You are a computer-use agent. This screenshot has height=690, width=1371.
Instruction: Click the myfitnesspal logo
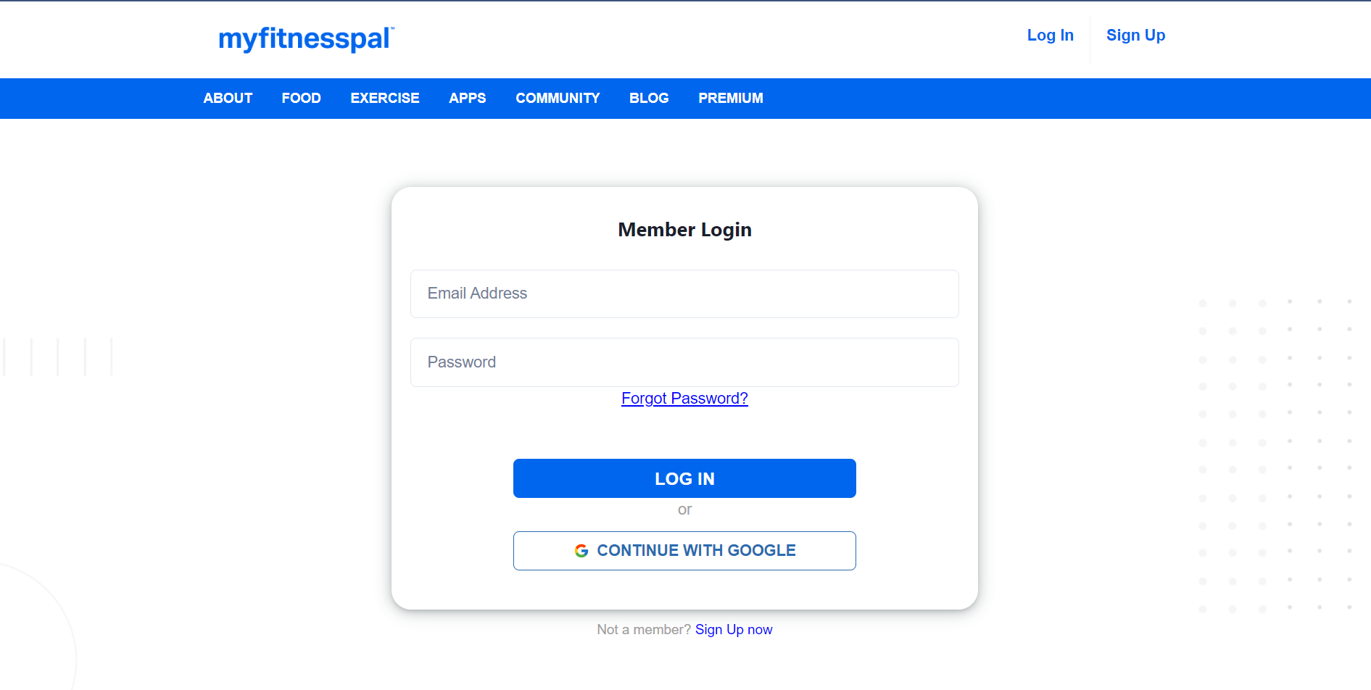[306, 39]
